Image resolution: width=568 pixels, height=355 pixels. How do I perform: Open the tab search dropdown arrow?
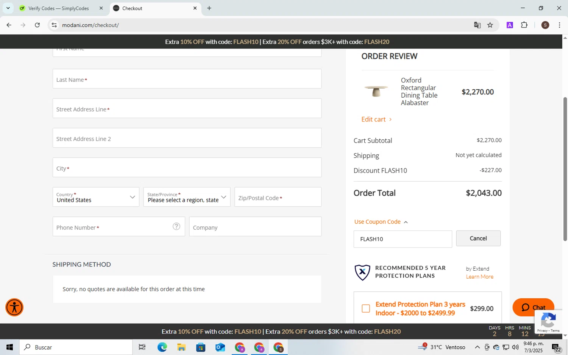coord(8,8)
